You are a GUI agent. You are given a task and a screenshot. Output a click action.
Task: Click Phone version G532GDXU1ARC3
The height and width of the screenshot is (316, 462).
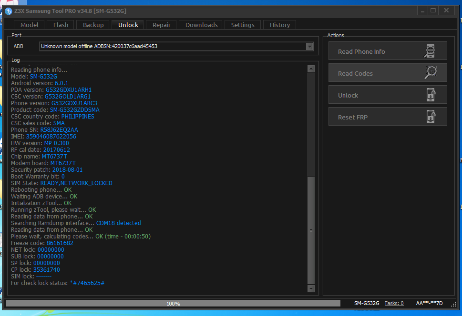[x=74, y=103]
